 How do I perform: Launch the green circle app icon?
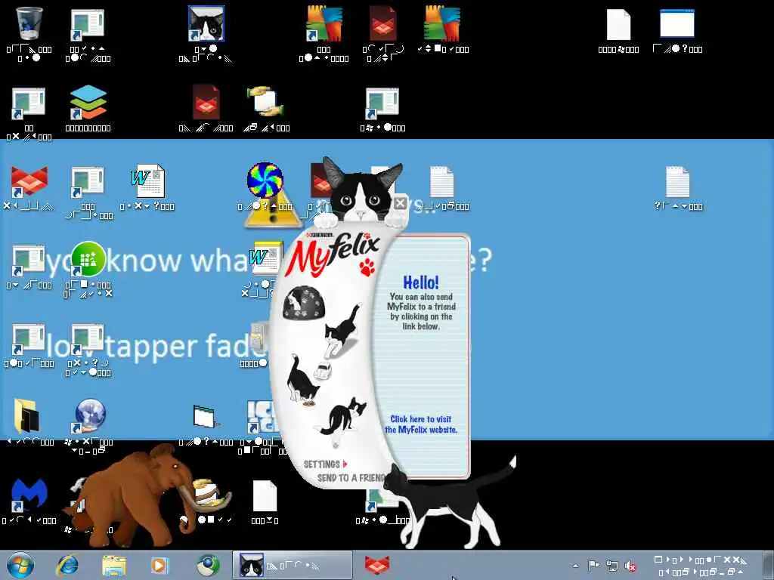[x=88, y=259]
